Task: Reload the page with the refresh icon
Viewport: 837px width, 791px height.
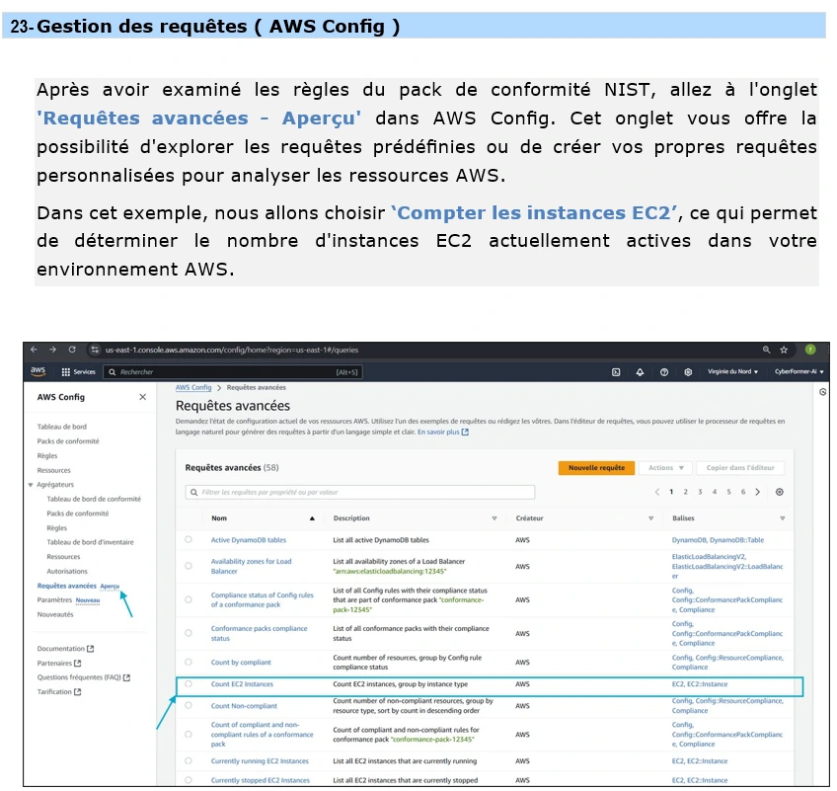Action: pos(72,350)
